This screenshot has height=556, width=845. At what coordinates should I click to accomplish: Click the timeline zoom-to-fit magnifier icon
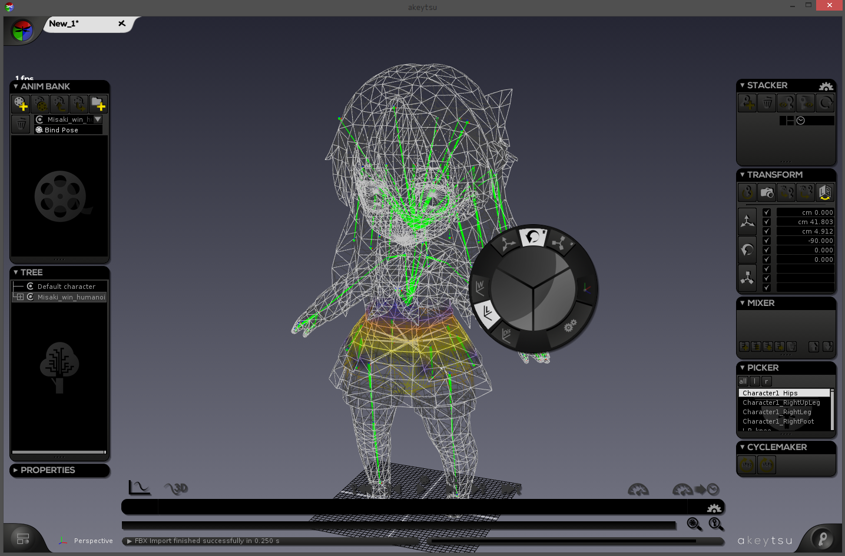point(716,524)
